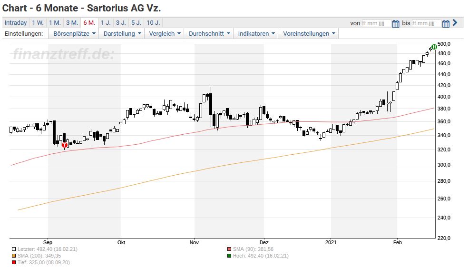Click the 'SMA (200): 349,35' legend text

39,256
